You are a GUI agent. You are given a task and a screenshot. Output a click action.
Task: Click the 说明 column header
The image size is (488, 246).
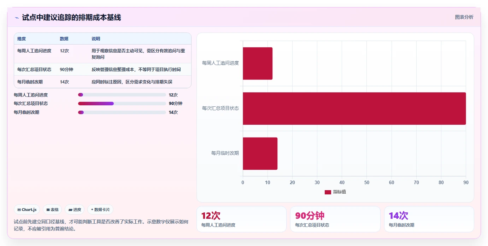click(x=96, y=39)
